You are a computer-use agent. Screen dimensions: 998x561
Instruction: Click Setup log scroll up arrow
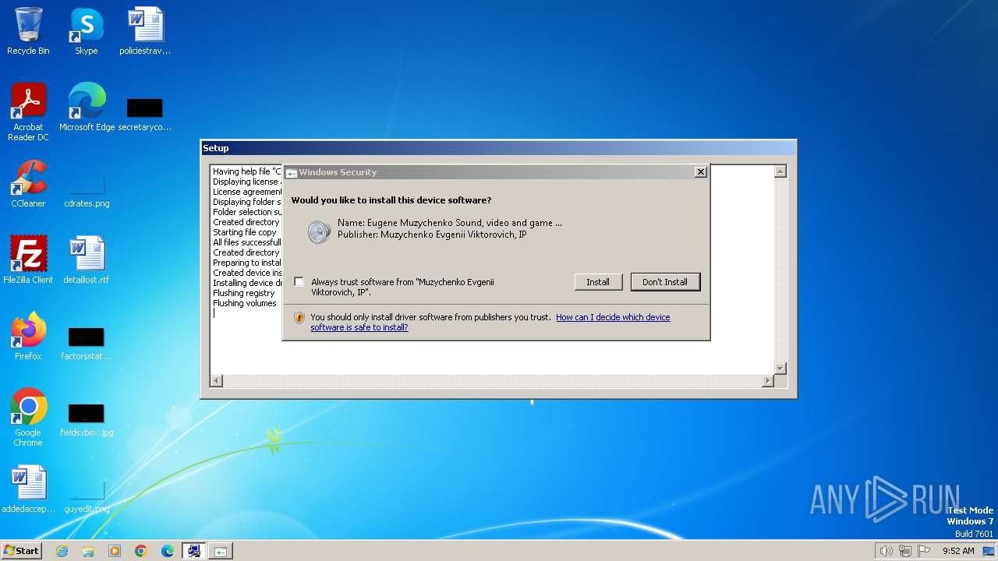[x=780, y=171]
